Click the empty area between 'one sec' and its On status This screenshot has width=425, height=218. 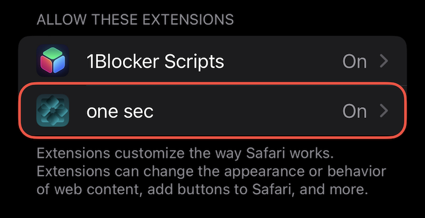pyautogui.click(x=247, y=111)
